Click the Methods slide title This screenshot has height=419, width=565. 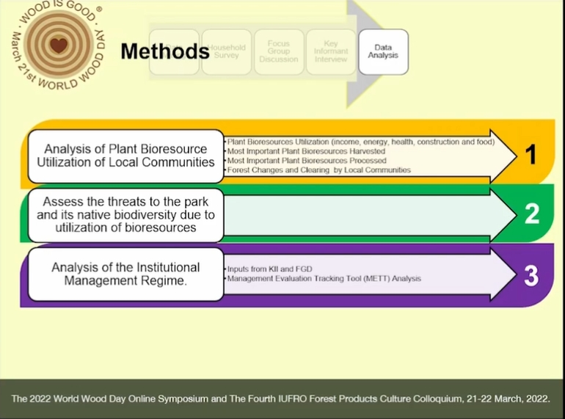point(164,51)
